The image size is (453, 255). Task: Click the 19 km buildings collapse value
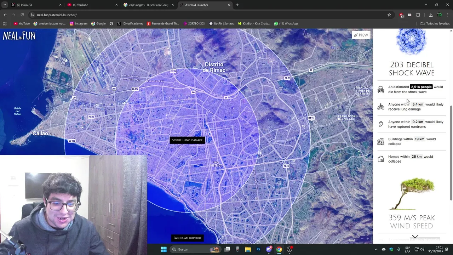coord(419,139)
